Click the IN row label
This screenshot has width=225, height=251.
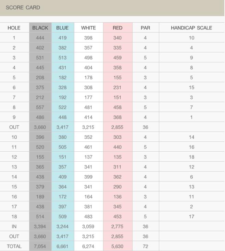[x=14, y=226]
